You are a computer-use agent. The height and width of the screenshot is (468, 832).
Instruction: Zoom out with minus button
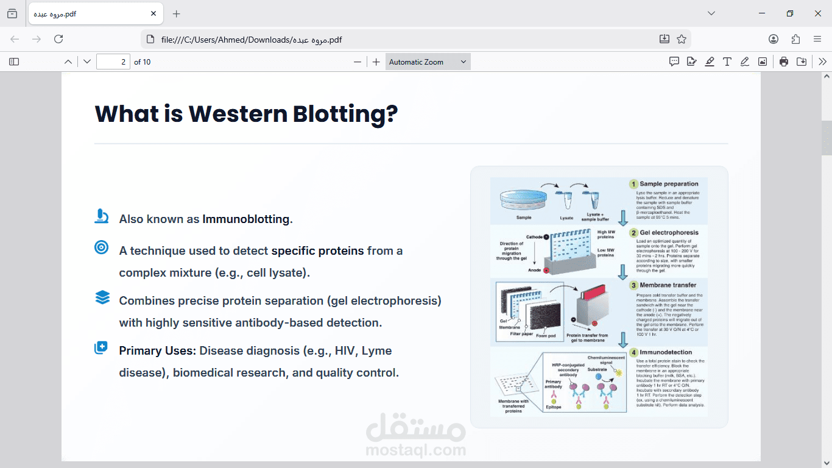coord(358,62)
